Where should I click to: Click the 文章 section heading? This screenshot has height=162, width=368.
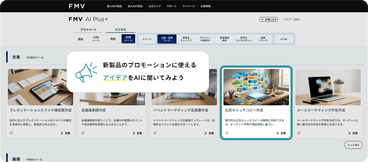coord(16,57)
